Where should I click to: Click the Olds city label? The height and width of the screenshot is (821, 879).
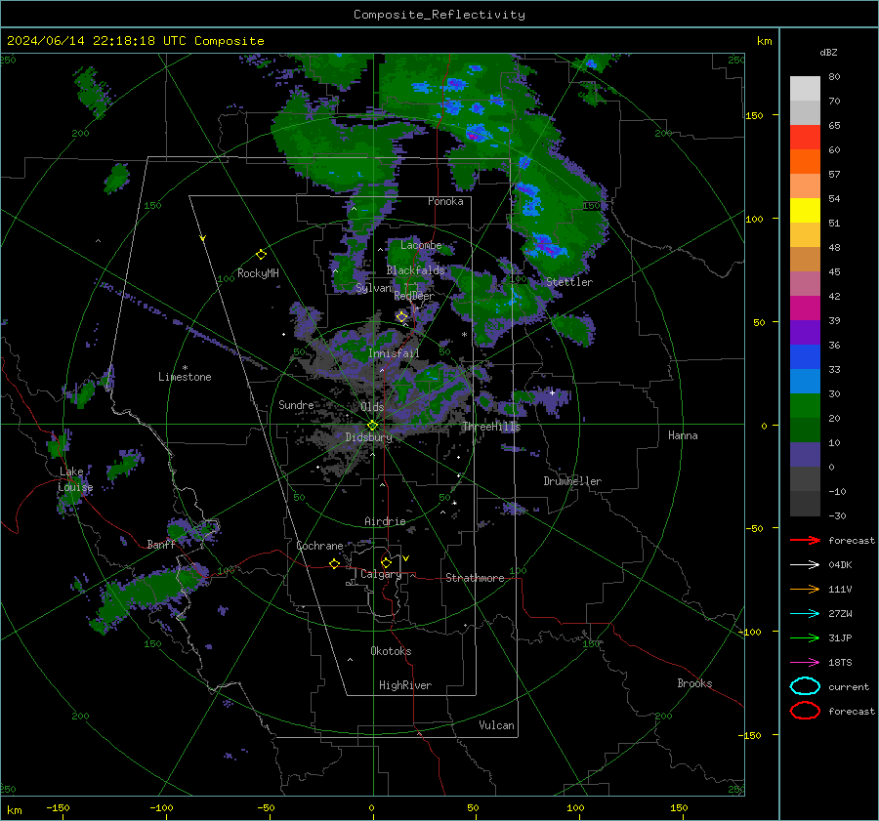point(372,407)
